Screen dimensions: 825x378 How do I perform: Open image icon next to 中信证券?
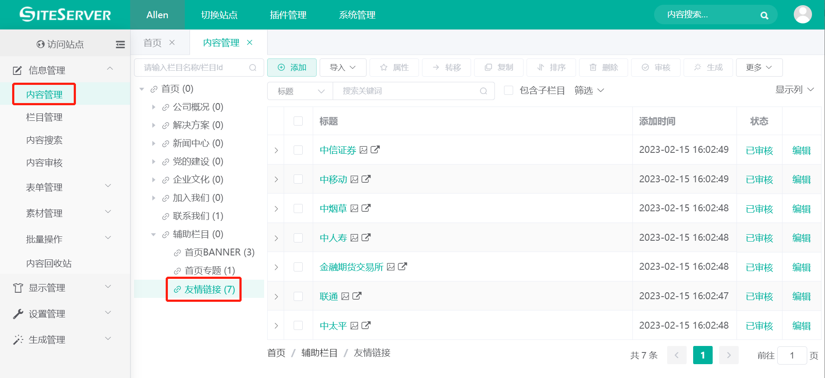[363, 150]
